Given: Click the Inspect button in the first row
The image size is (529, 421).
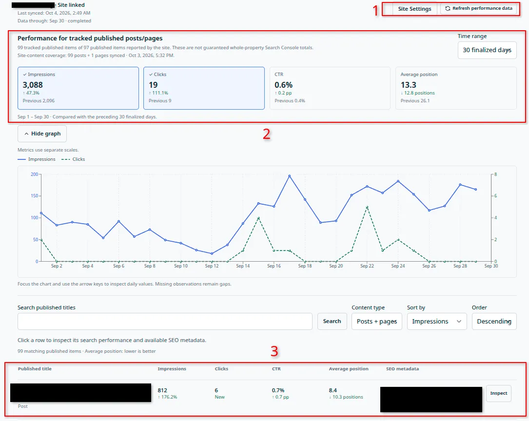Looking at the screenshot, I should pyautogui.click(x=499, y=393).
